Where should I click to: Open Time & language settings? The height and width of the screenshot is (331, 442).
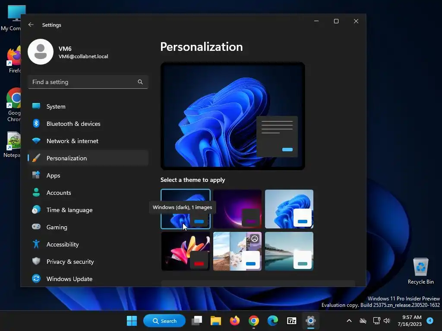[88, 210]
